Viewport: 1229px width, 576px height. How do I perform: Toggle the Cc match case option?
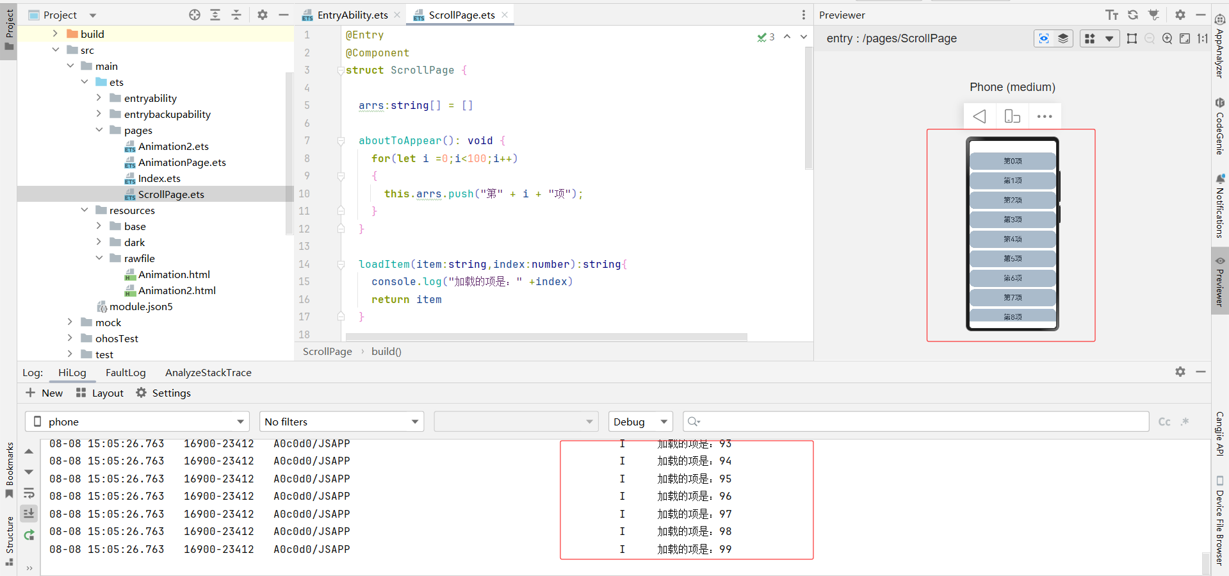pos(1164,422)
